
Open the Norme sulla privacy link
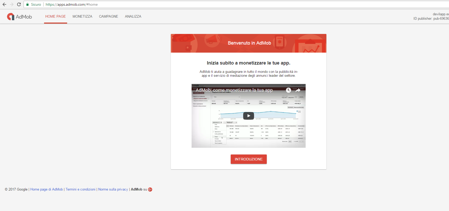pyautogui.click(x=113, y=189)
